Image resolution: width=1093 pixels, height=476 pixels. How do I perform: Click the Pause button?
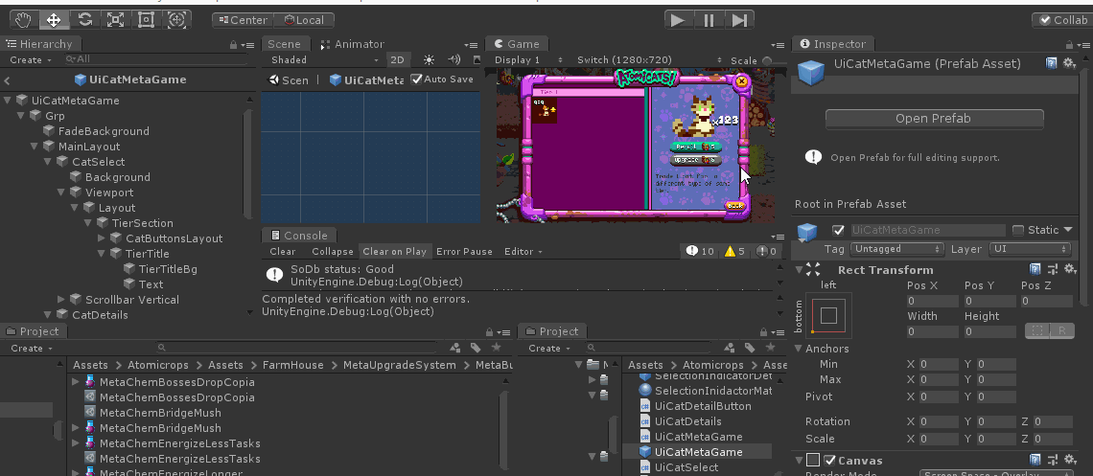coord(709,20)
